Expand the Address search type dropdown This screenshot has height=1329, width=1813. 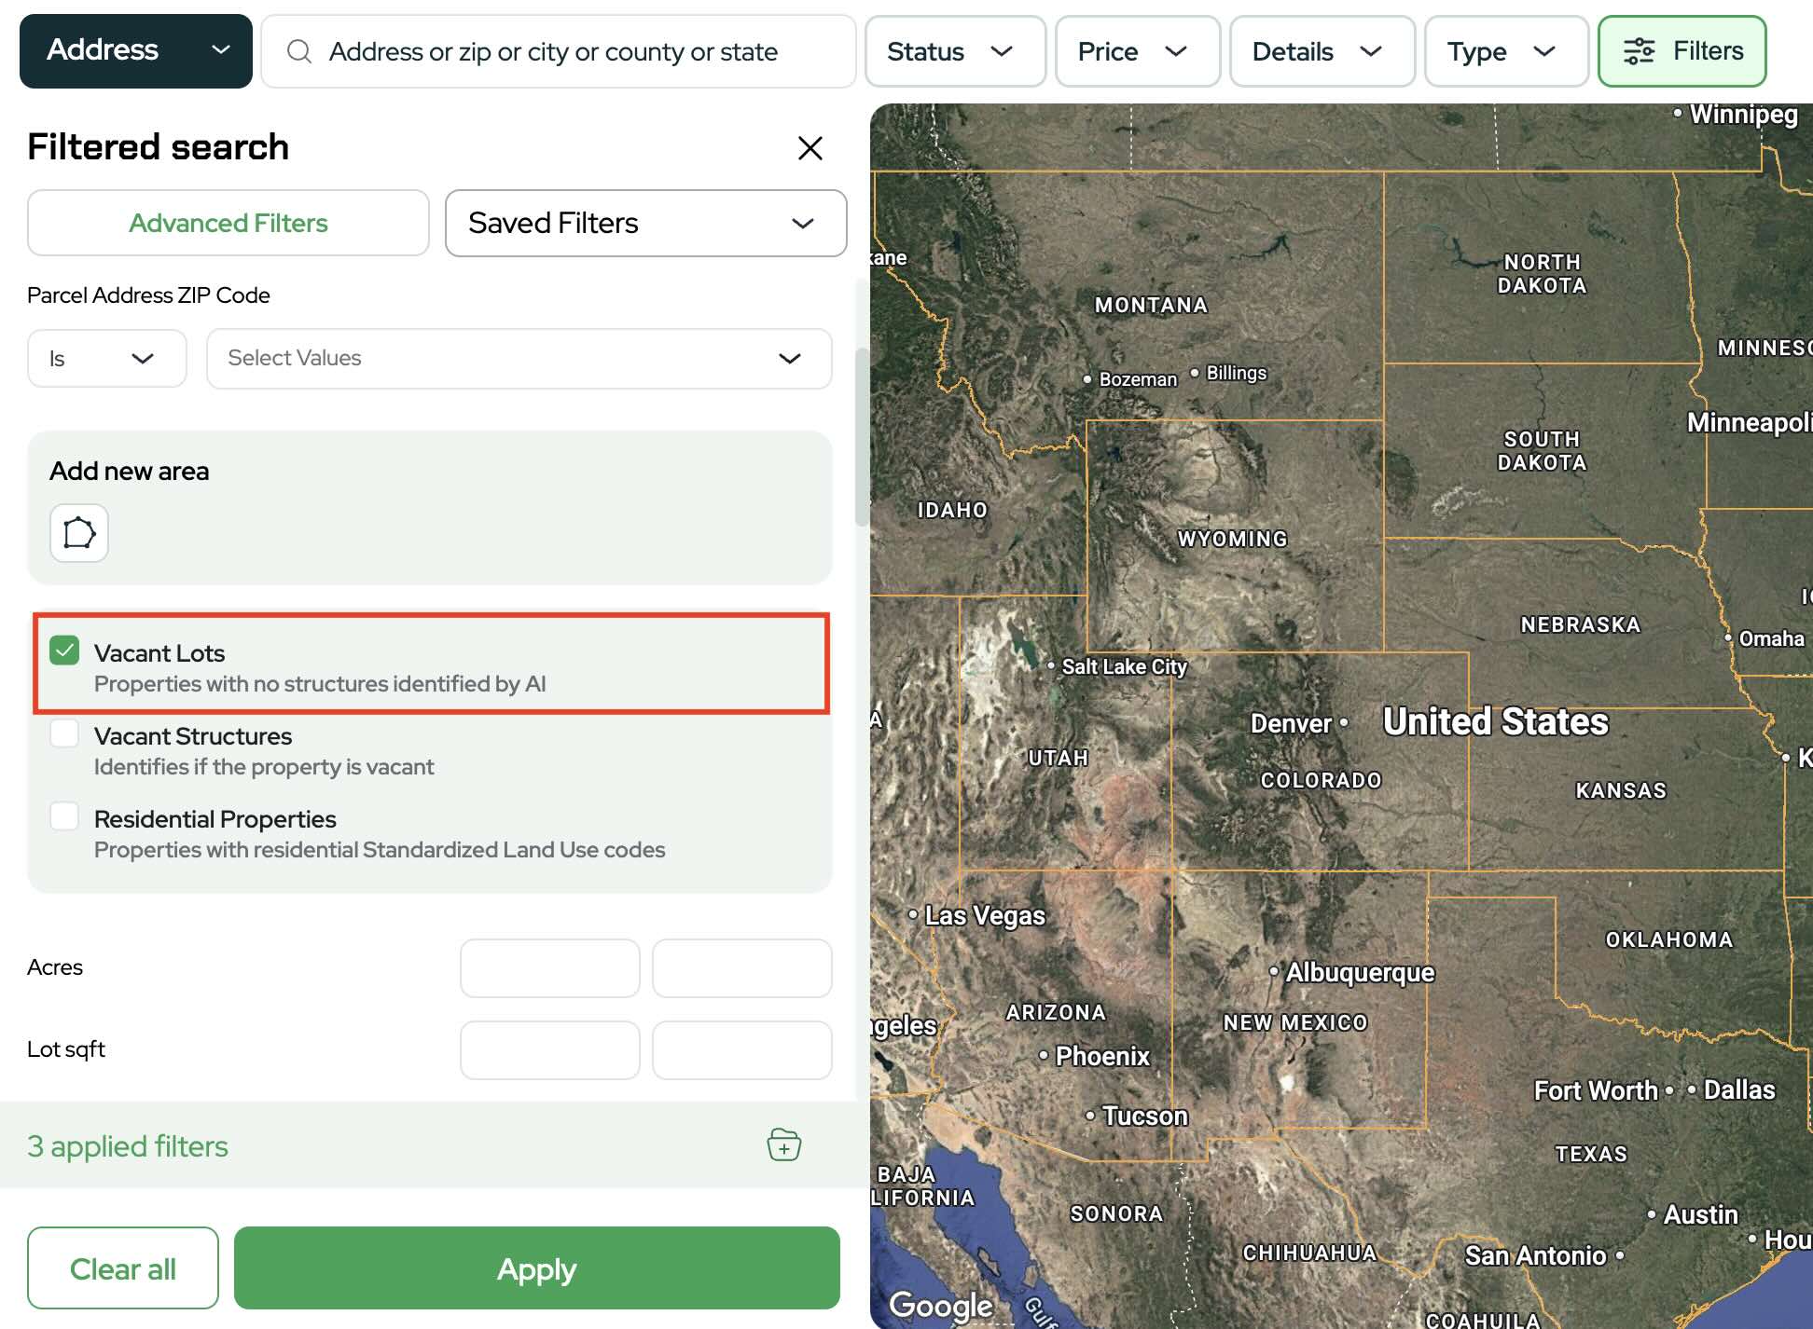[136, 51]
